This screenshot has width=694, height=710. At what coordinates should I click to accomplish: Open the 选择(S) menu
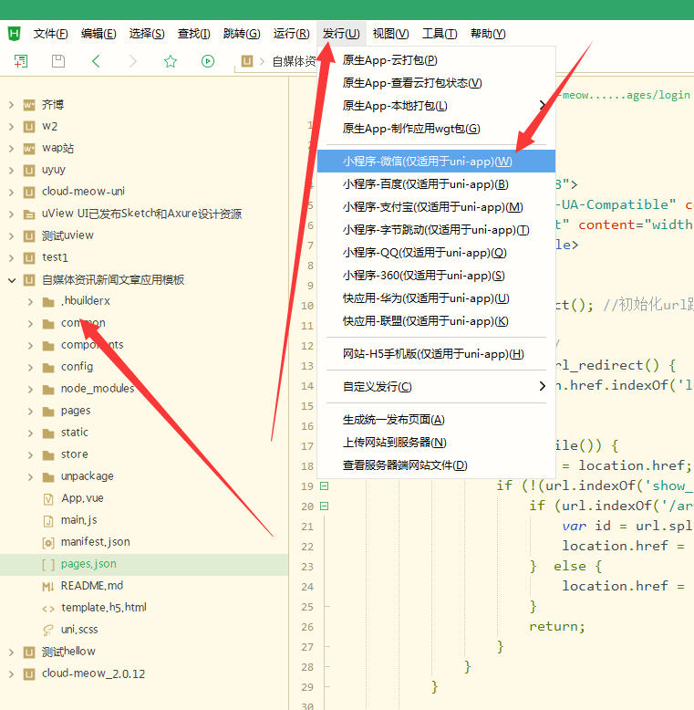[147, 34]
